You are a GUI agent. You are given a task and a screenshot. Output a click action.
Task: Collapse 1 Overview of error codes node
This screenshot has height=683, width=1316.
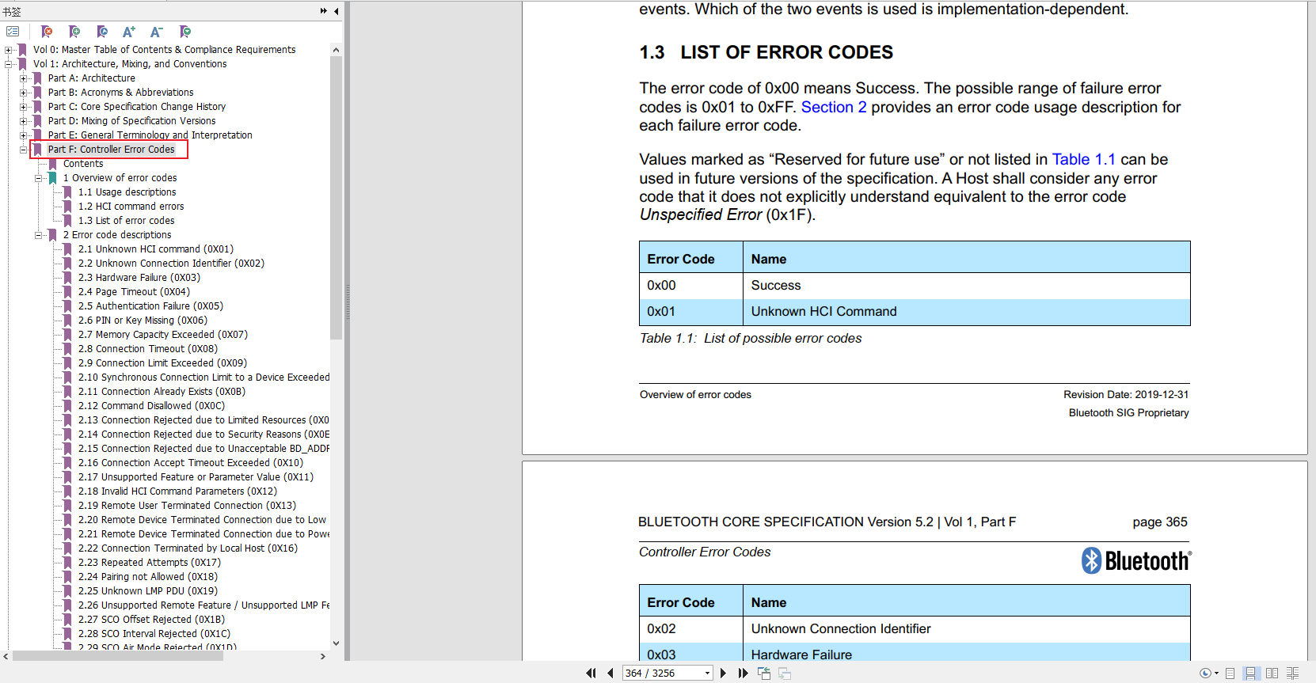[x=39, y=178]
